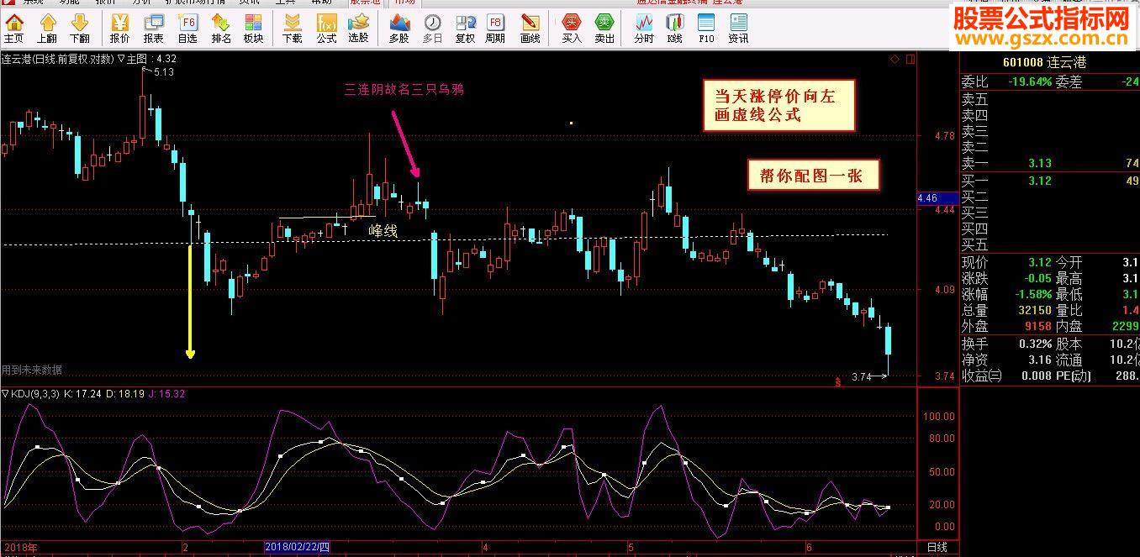1140x557 pixels.
Task: Open the 报价 quotes icon
Action: point(120,28)
